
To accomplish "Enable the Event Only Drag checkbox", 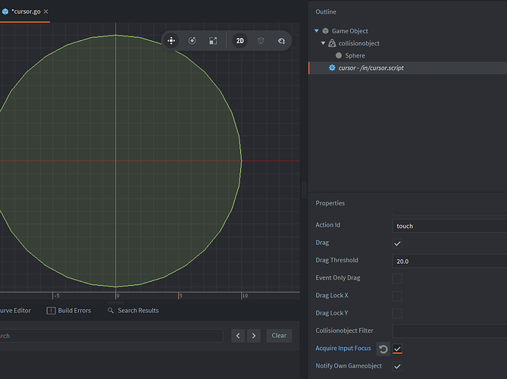I will (x=397, y=278).
